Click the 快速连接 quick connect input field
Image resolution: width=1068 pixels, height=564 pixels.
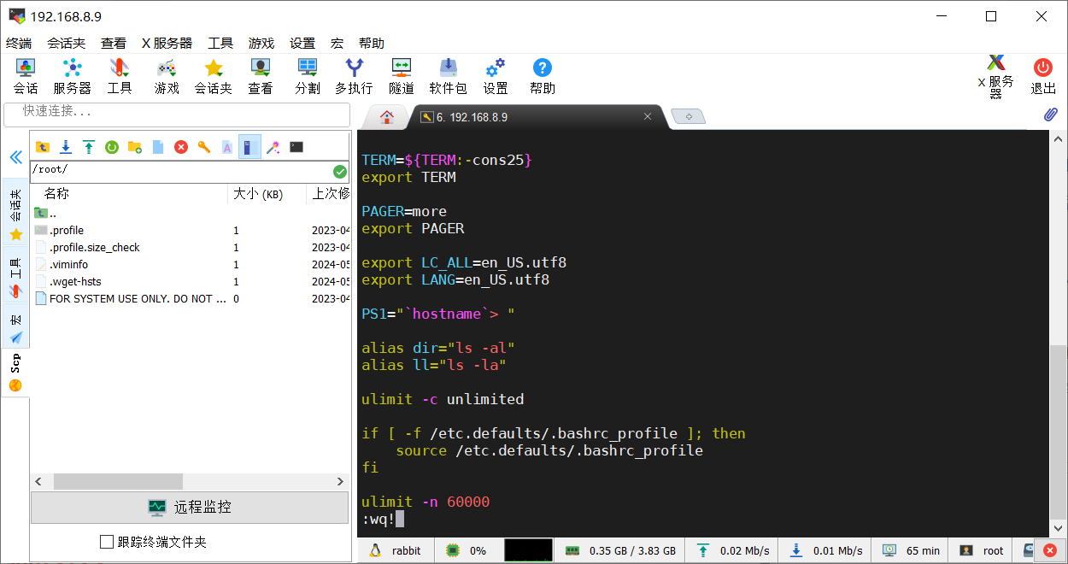click(x=177, y=112)
